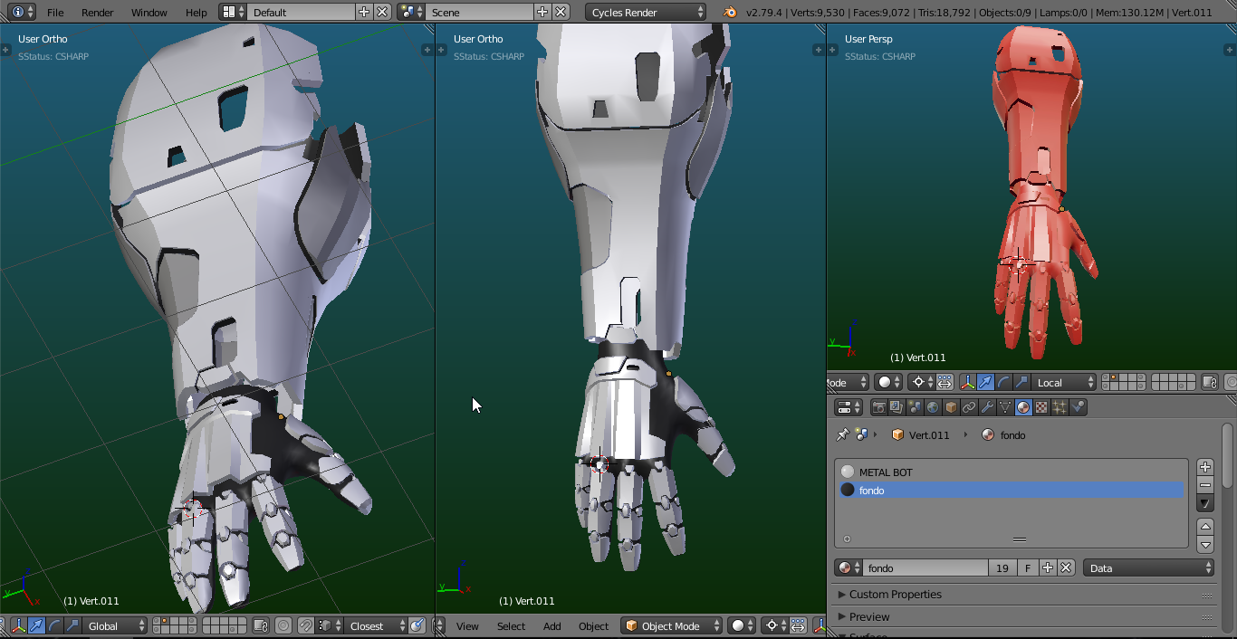
Task: Open properties editor type selector
Action: (849, 407)
